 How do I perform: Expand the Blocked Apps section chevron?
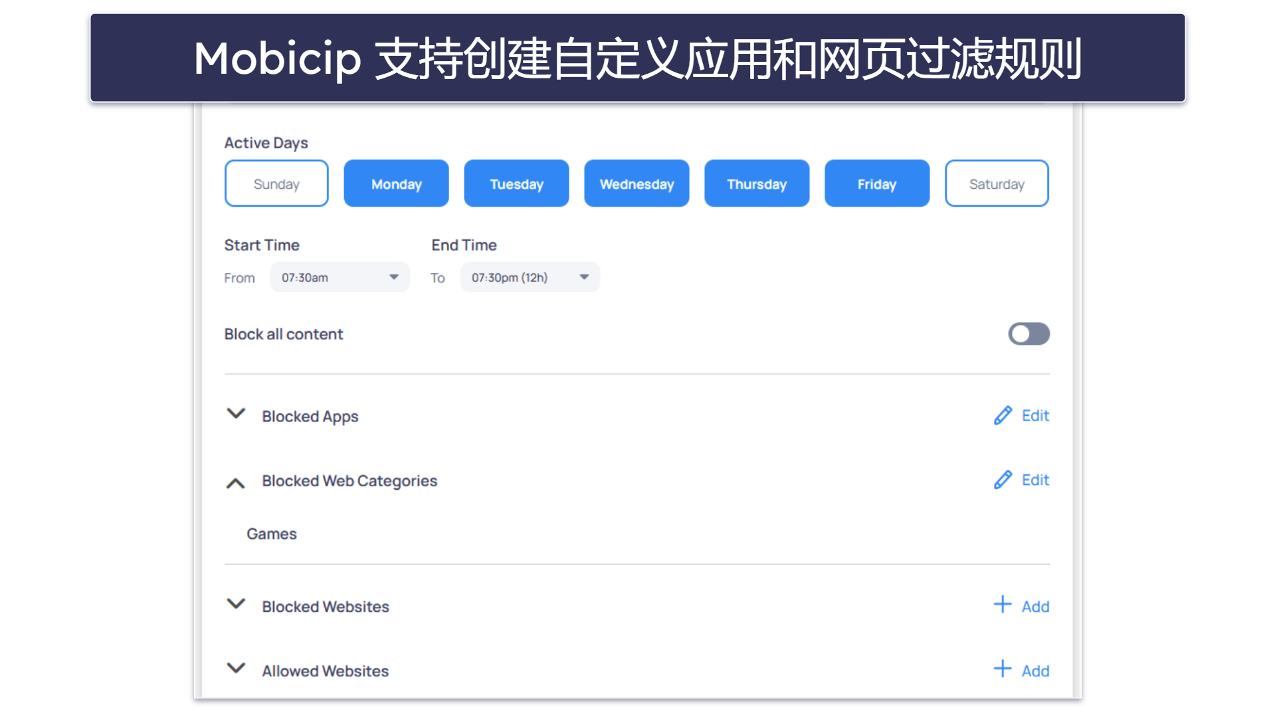pyautogui.click(x=236, y=413)
